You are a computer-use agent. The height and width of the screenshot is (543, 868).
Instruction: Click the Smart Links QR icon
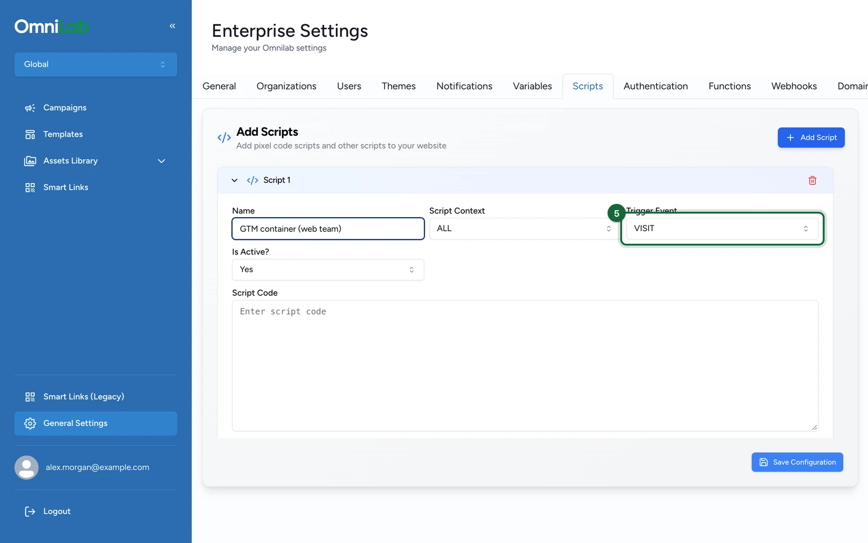point(30,188)
